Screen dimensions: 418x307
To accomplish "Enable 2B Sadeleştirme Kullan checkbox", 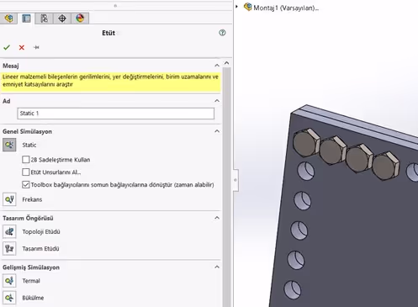I will (x=25, y=160).
